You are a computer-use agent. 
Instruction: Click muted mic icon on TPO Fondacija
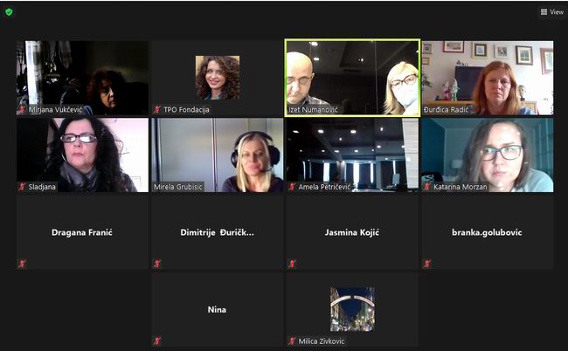pyautogui.click(x=157, y=109)
